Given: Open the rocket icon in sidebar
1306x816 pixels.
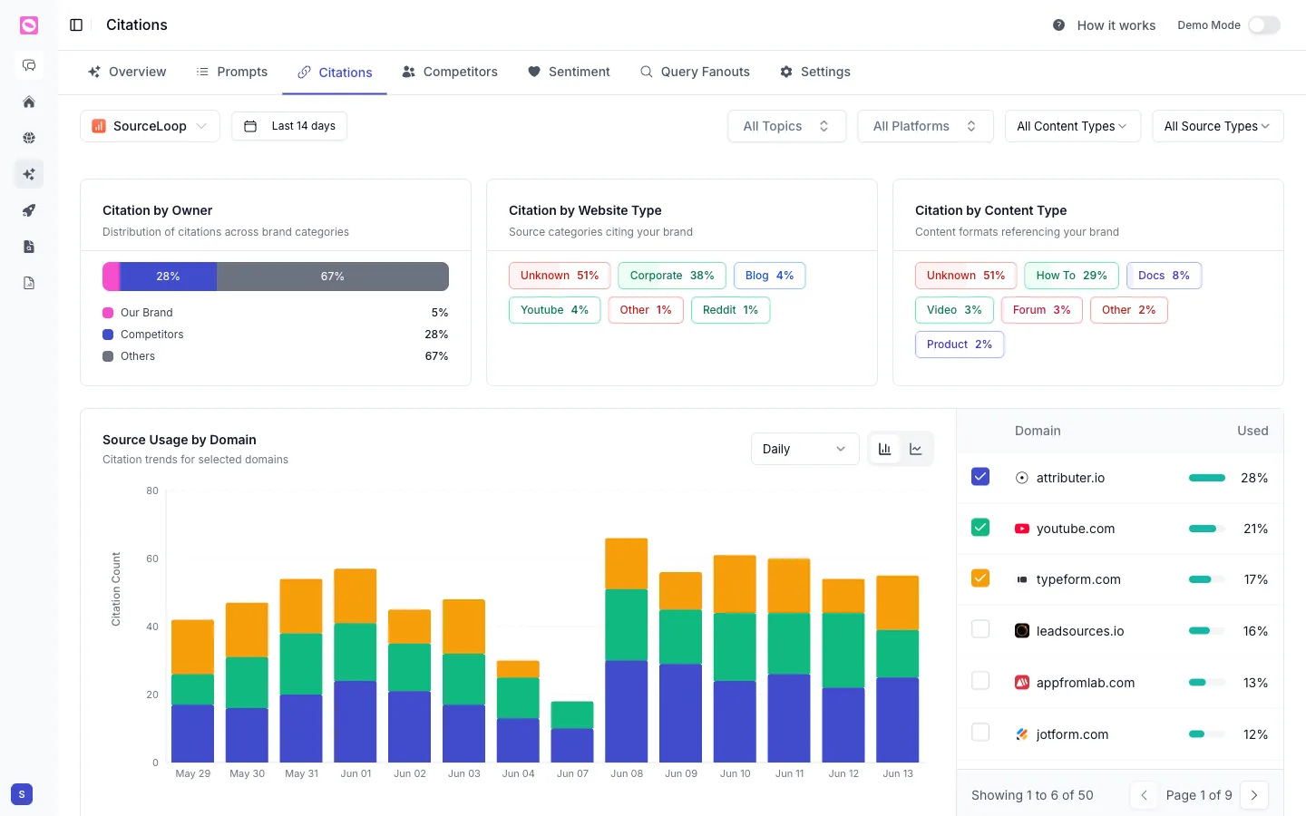Looking at the screenshot, I should tap(29, 210).
